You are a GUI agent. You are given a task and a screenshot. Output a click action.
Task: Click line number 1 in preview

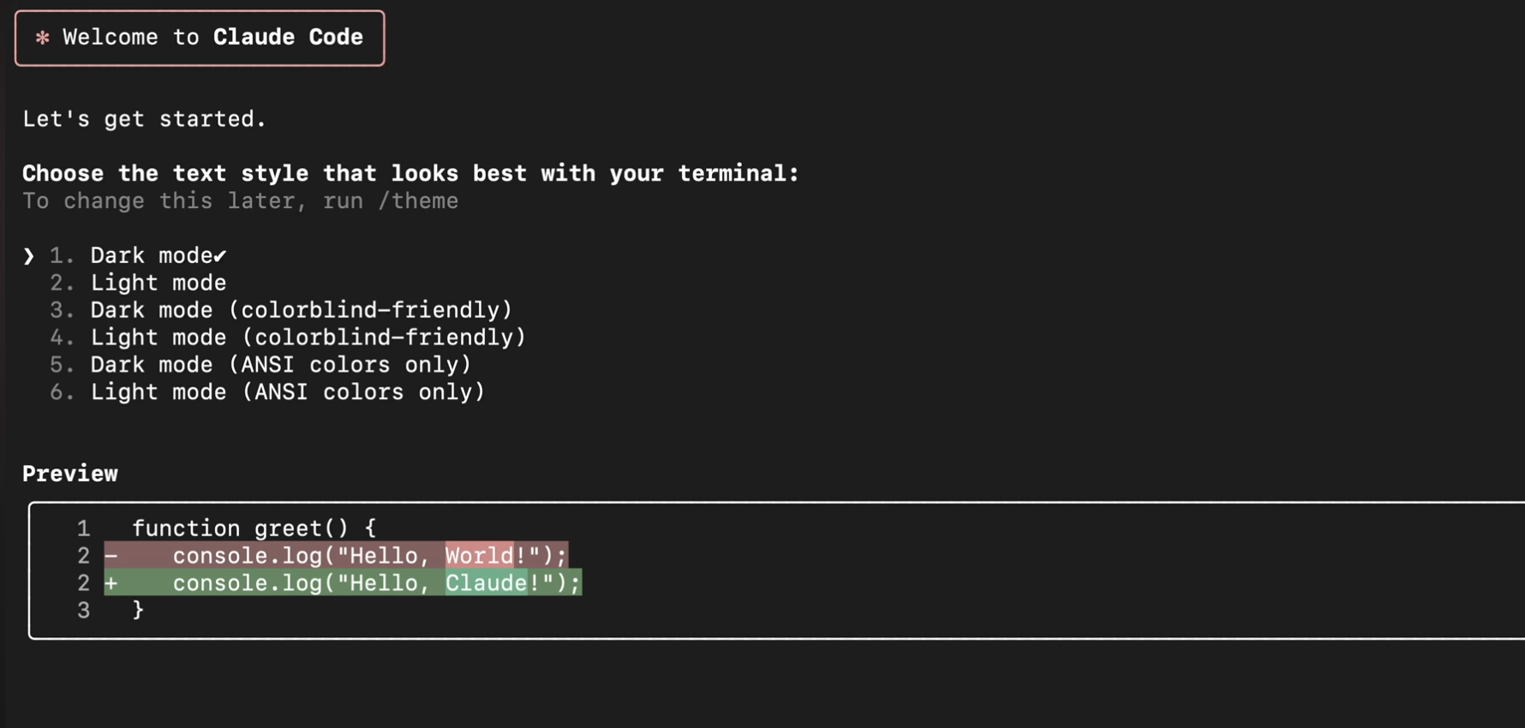pyautogui.click(x=83, y=528)
